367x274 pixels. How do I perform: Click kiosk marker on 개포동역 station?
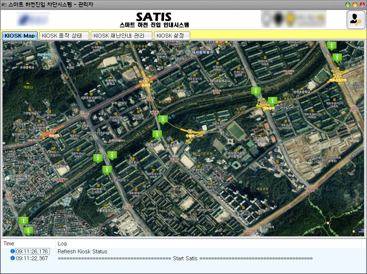point(272,101)
